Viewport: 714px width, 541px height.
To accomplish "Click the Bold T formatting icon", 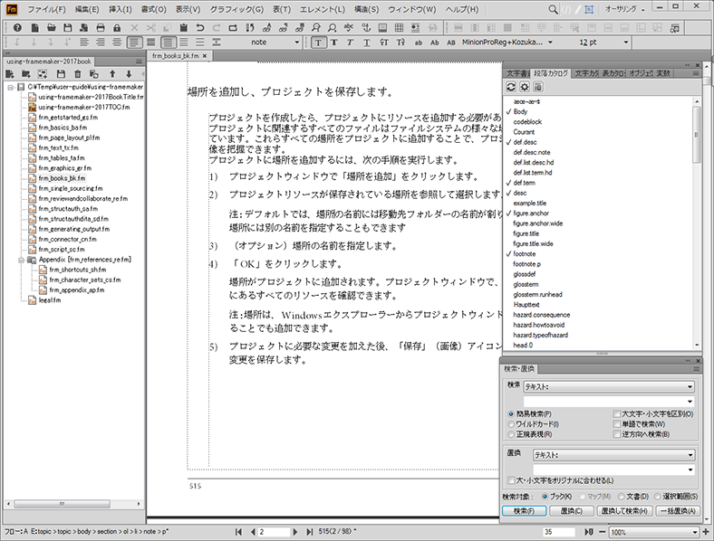I will click(334, 43).
